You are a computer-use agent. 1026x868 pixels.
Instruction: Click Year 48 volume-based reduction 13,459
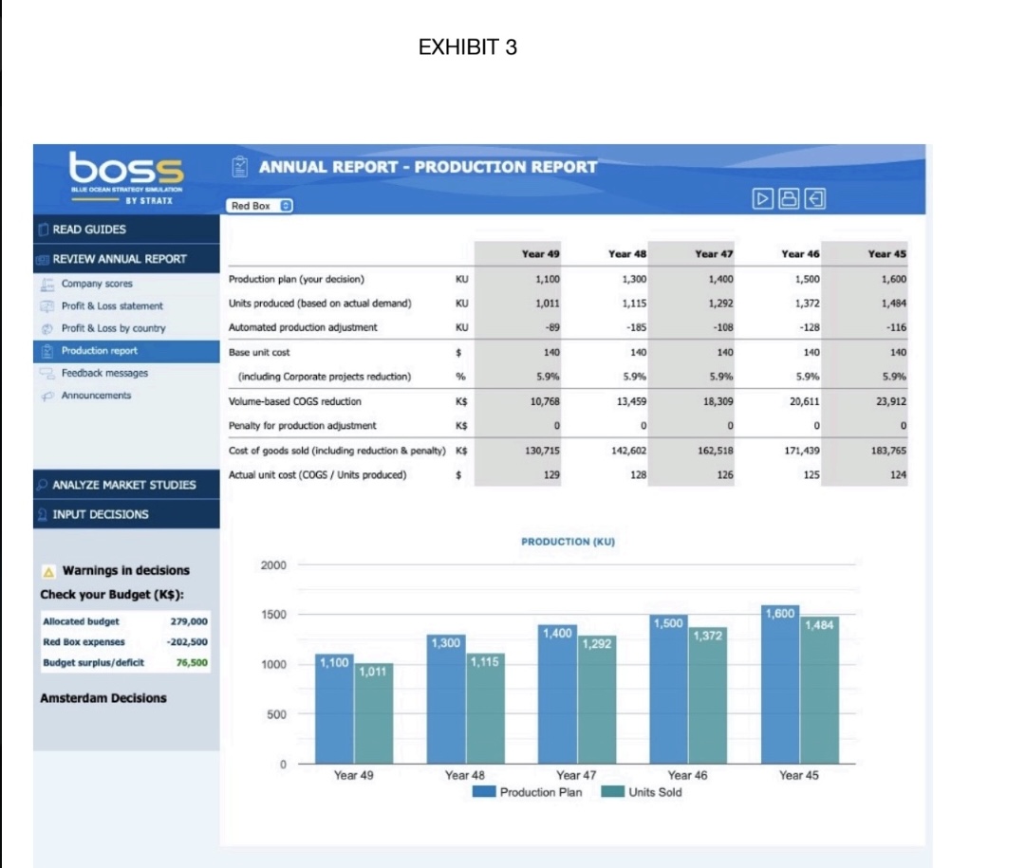[x=631, y=401]
